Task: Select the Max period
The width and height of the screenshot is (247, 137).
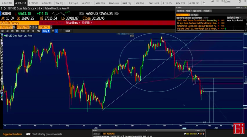Action: [x=38, y=31]
